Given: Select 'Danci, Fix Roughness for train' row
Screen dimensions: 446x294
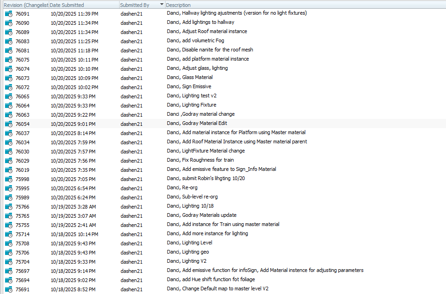Looking at the screenshot, I should (200, 160).
